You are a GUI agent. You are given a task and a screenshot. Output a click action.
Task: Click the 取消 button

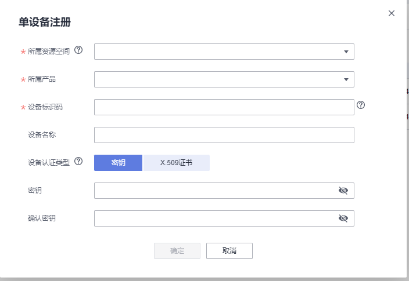[229, 251]
